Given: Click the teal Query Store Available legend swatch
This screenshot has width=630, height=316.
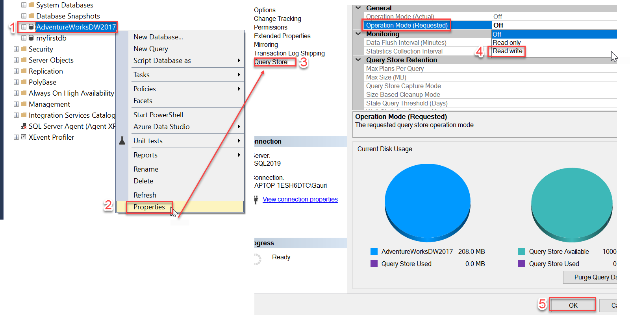Looking at the screenshot, I should click(522, 251).
